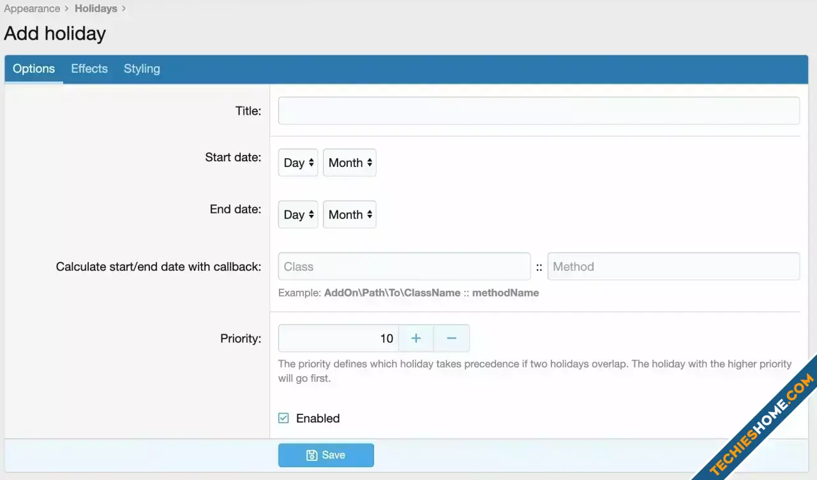The height and width of the screenshot is (480, 817).
Task: Open the Options tab
Action: [x=34, y=69]
